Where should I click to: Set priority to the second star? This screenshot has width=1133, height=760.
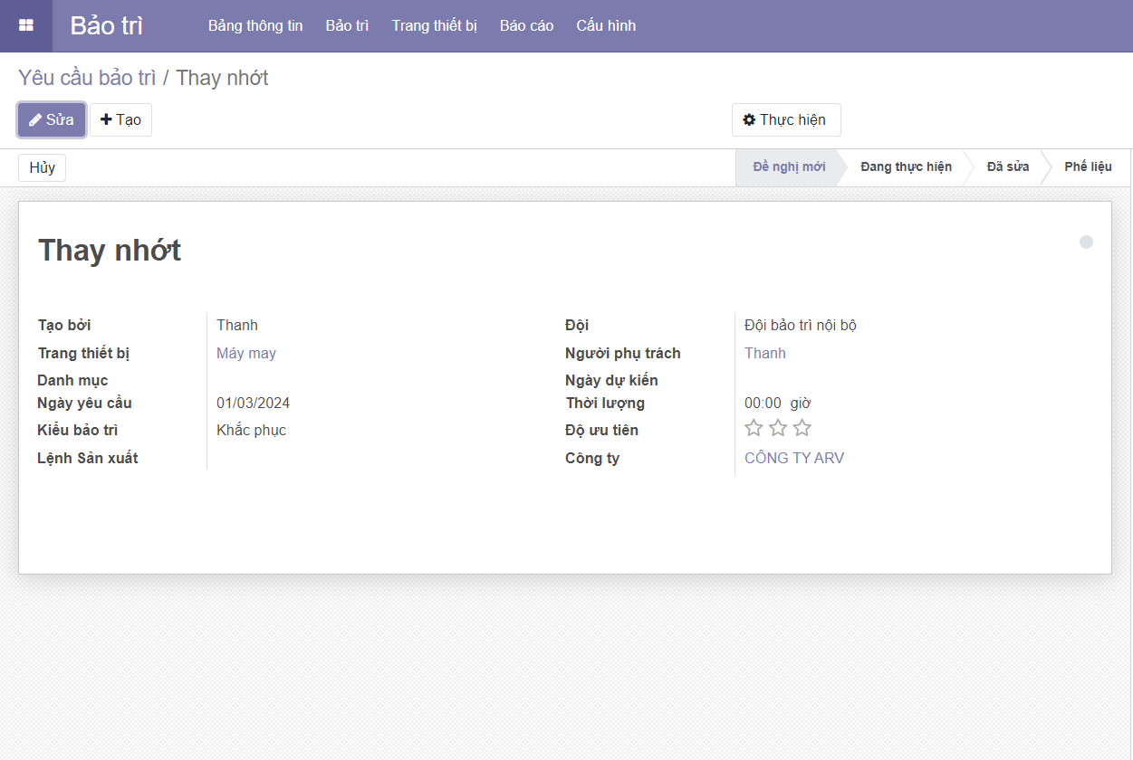pos(778,429)
